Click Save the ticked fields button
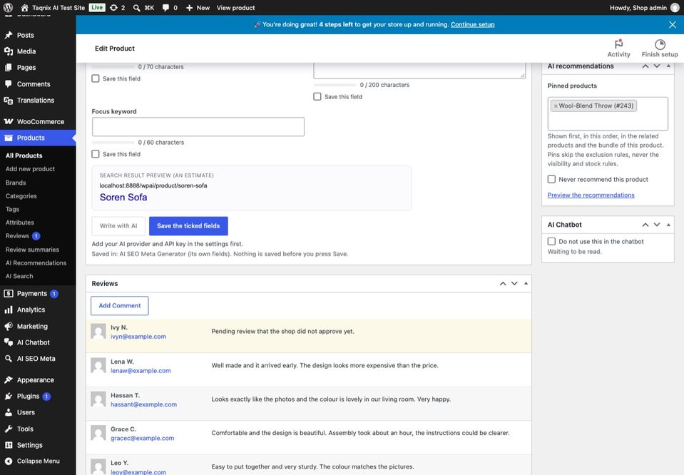The width and height of the screenshot is (684, 475). (188, 226)
